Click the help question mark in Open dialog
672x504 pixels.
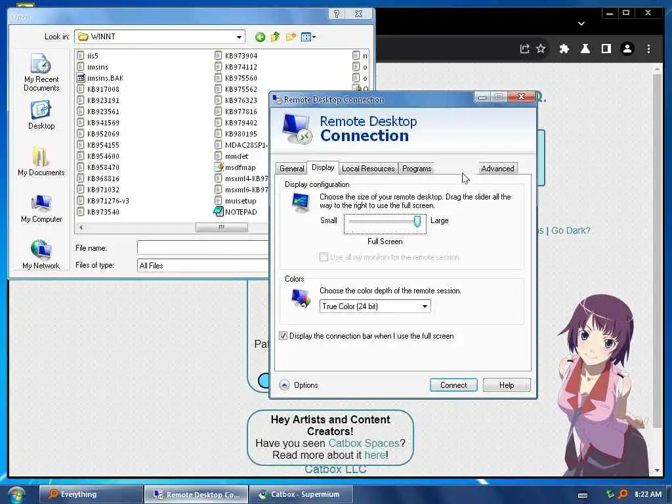(337, 14)
